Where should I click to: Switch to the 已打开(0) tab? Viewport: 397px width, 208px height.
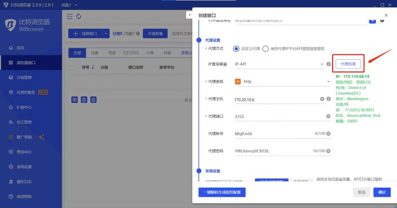coord(130,53)
